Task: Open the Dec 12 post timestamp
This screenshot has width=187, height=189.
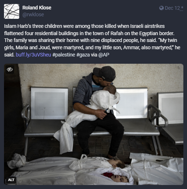Action: point(172,8)
